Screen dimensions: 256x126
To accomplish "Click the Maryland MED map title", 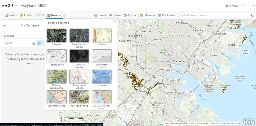I will 33,6.
